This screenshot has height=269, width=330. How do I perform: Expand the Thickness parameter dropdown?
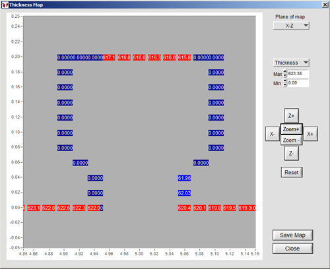[291, 63]
